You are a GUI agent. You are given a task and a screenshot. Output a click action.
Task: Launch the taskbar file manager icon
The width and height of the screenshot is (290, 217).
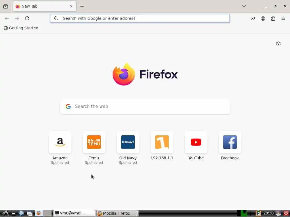(14, 214)
